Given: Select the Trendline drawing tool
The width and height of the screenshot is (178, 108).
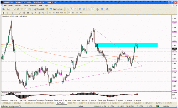Looking at the screenshot, I should pos(20,13).
